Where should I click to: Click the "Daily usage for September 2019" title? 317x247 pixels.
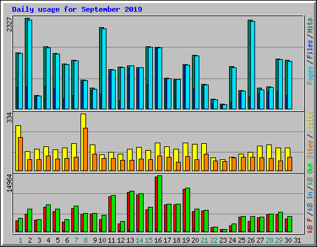(x=77, y=9)
